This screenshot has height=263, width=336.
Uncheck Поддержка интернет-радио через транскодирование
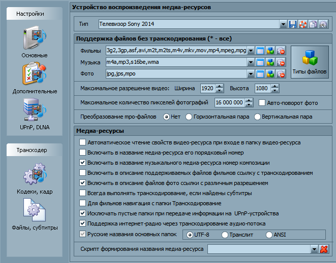83,223
